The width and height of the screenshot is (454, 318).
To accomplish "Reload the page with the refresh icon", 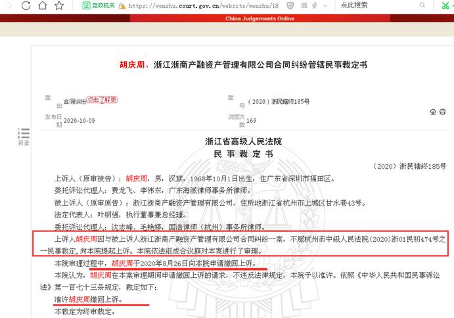I will point(26,5).
